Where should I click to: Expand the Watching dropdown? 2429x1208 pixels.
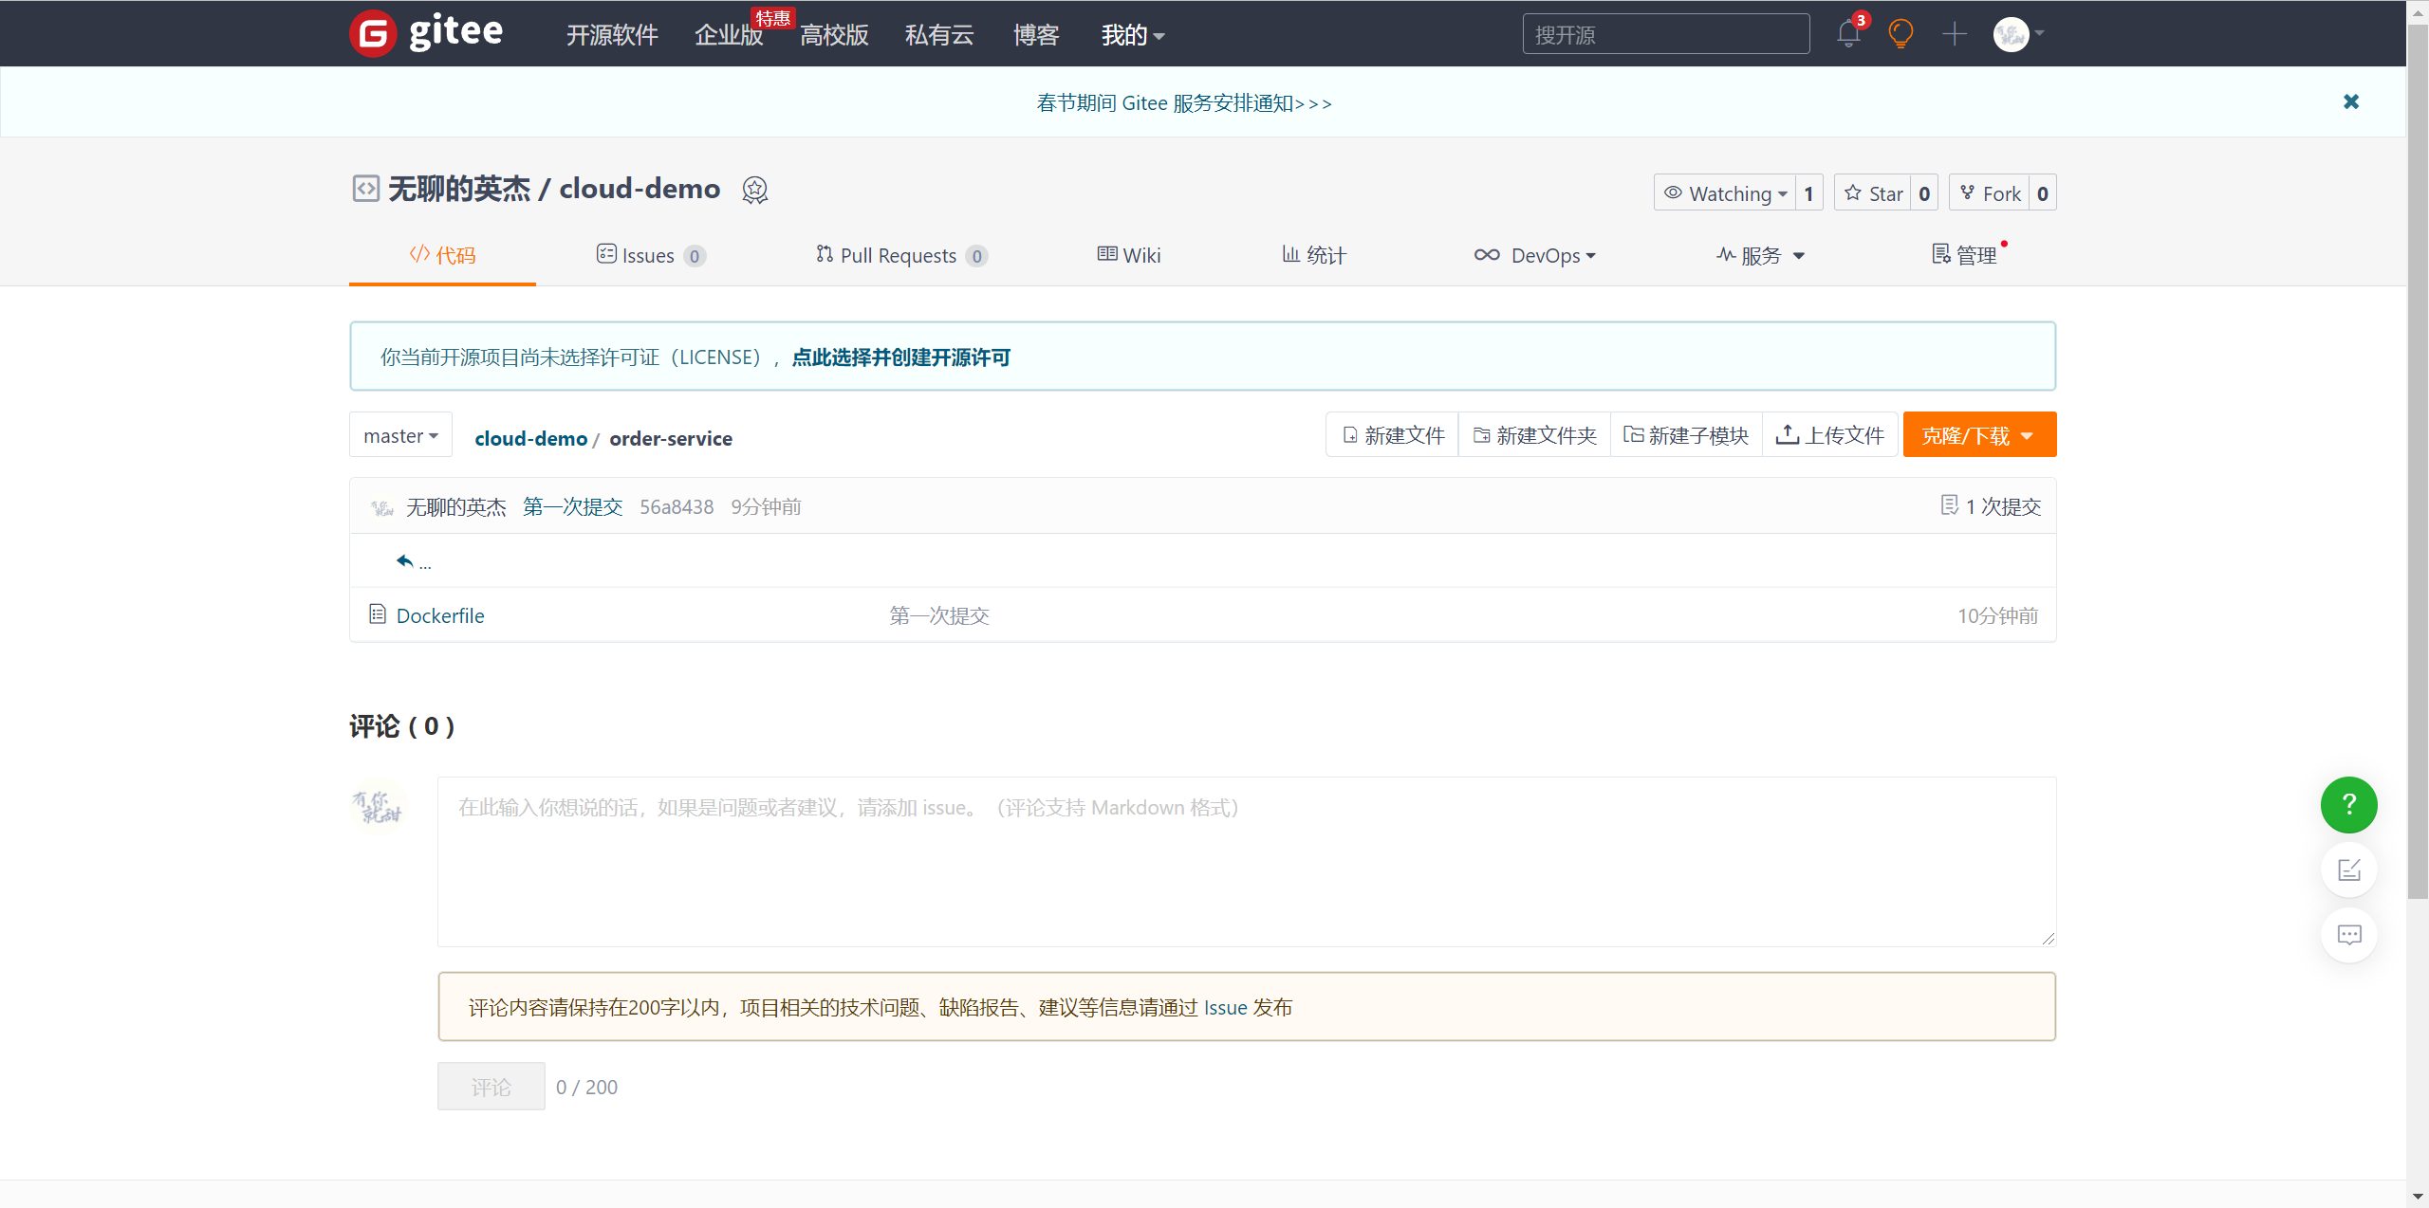[1726, 193]
